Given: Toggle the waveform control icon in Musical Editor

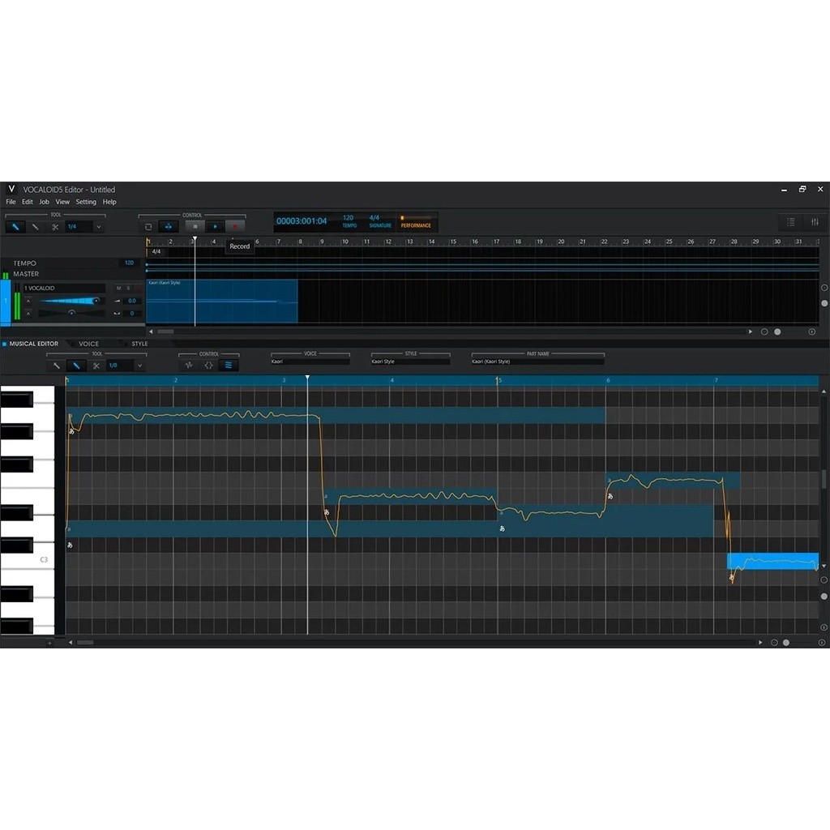Looking at the screenshot, I should point(189,366).
